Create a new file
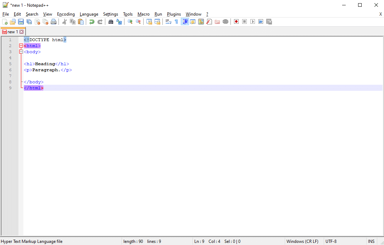The width and height of the screenshot is (384, 245). (x=5, y=22)
